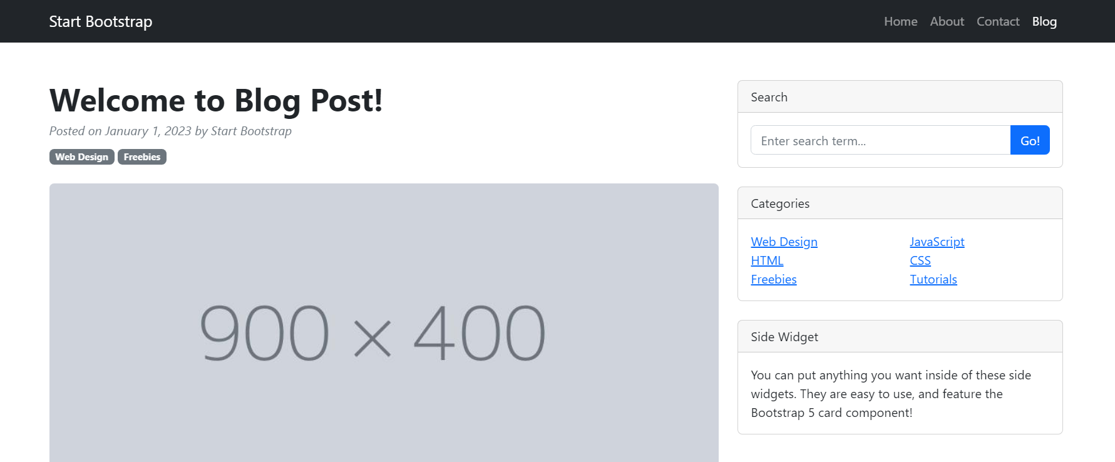This screenshot has height=462, width=1115.
Task: Click the Welcome to Blog Post! heading
Action: coord(216,100)
